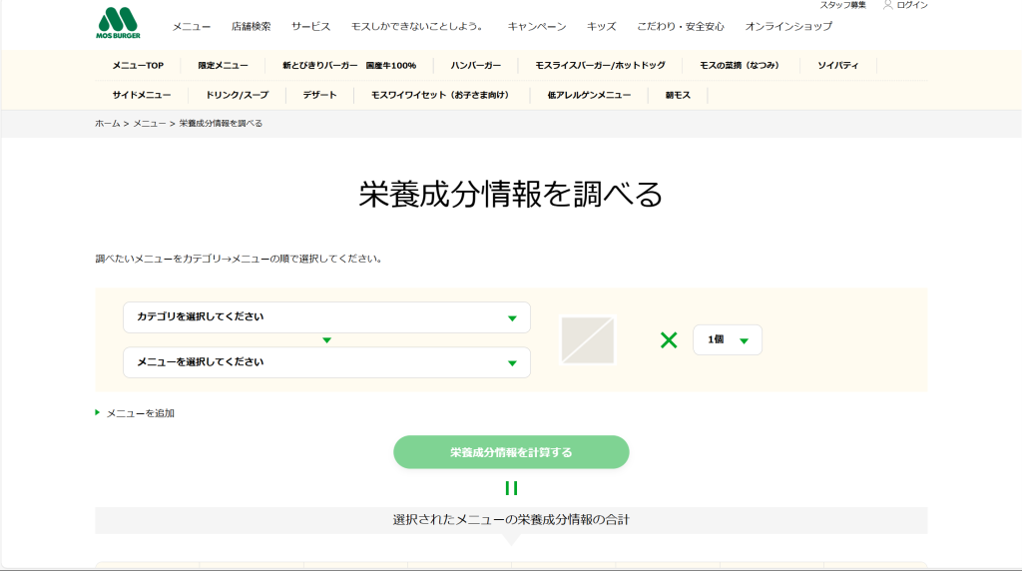The width and height of the screenshot is (1022, 571).
Task: Click the green X multiply icon
Action: (x=669, y=340)
